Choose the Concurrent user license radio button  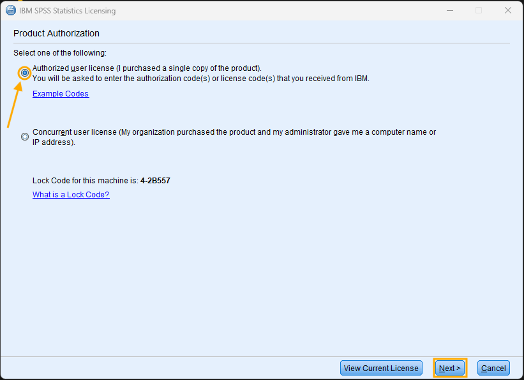(25, 137)
